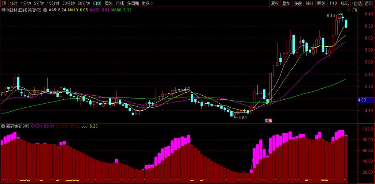The height and width of the screenshot is (184, 375).
Task: Toggle the 叠加 overlay option
Action: pos(286,3)
